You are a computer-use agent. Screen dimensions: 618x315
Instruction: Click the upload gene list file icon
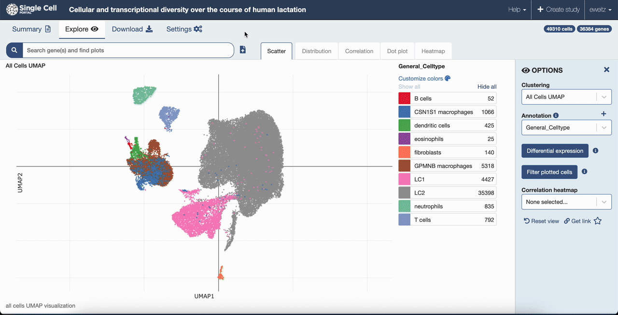click(243, 50)
